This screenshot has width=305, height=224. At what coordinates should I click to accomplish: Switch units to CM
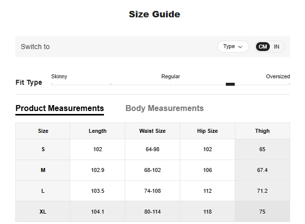(263, 47)
